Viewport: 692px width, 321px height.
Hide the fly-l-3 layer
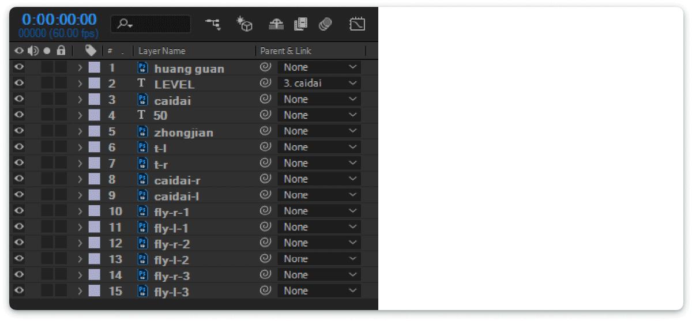[x=19, y=290]
